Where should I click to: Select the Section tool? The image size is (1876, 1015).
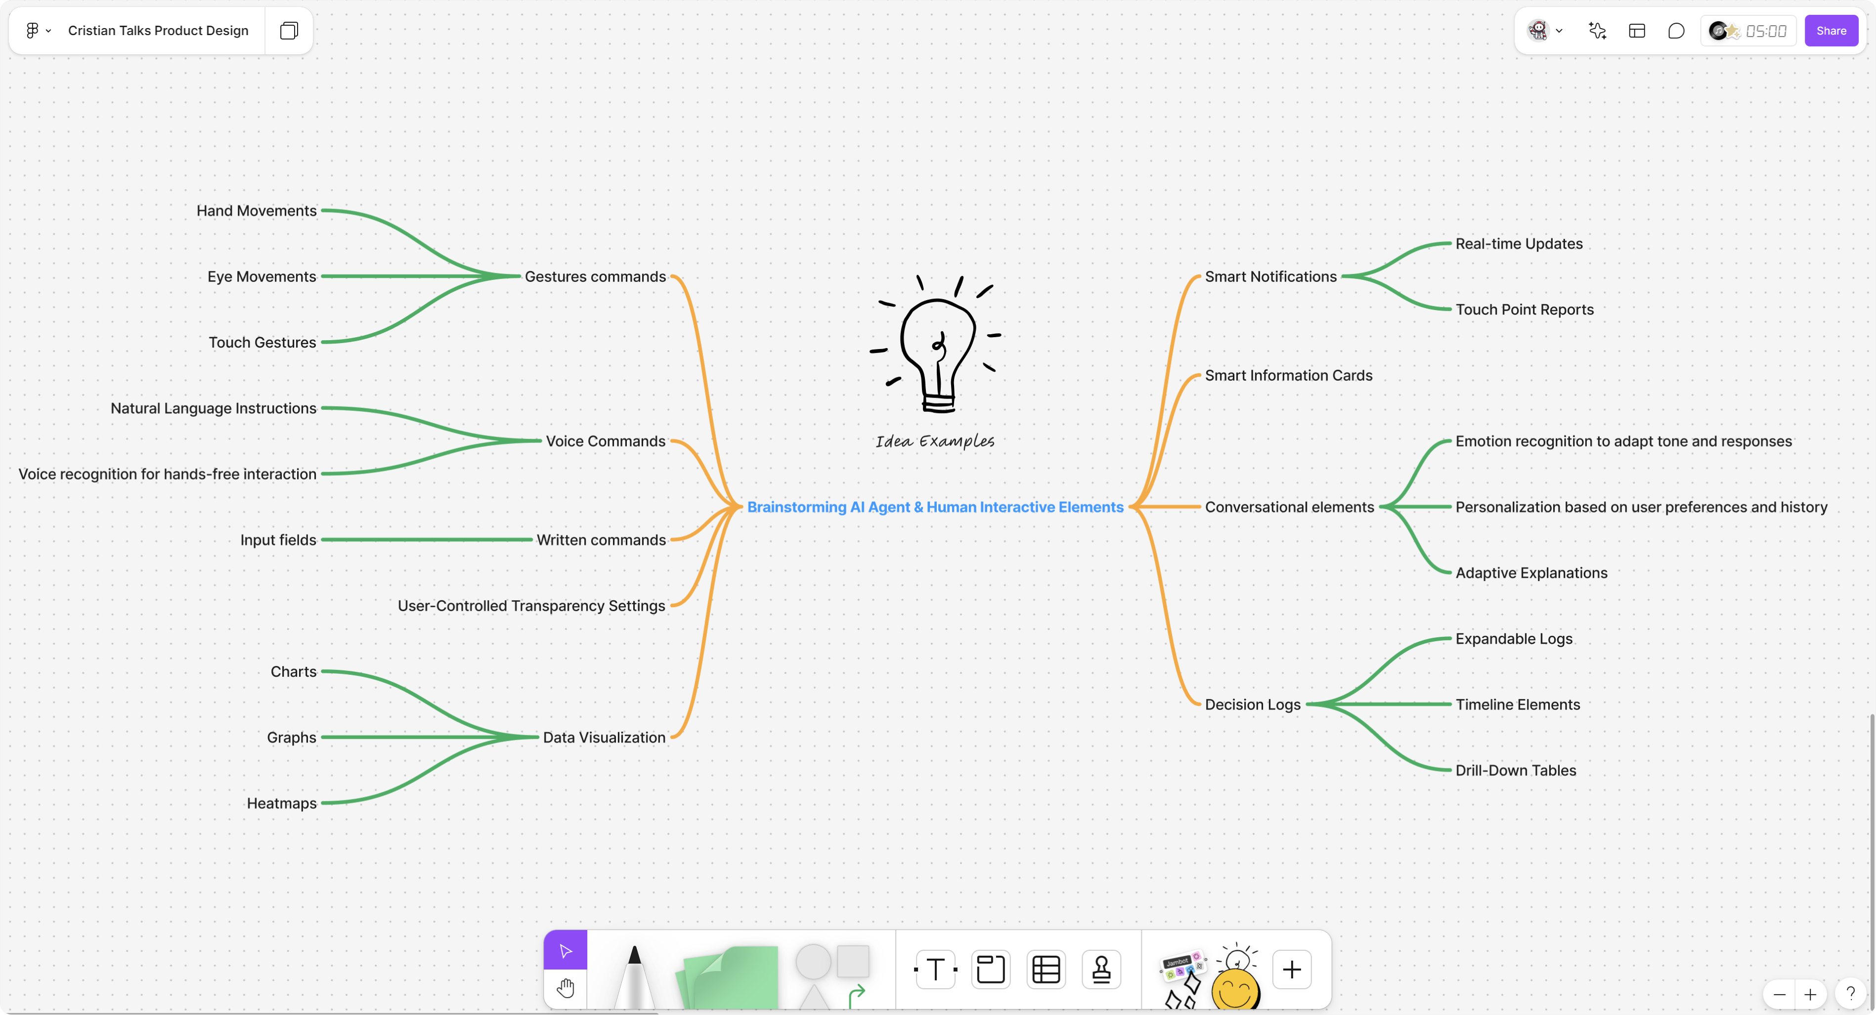(991, 969)
